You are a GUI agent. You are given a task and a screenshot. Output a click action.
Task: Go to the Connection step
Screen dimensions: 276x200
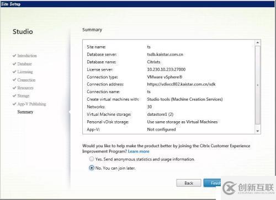pos(26,80)
